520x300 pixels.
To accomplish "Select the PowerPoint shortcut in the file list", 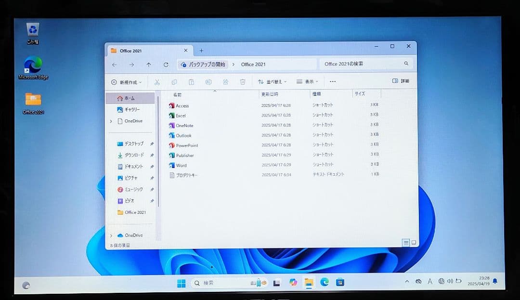I will (187, 145).
